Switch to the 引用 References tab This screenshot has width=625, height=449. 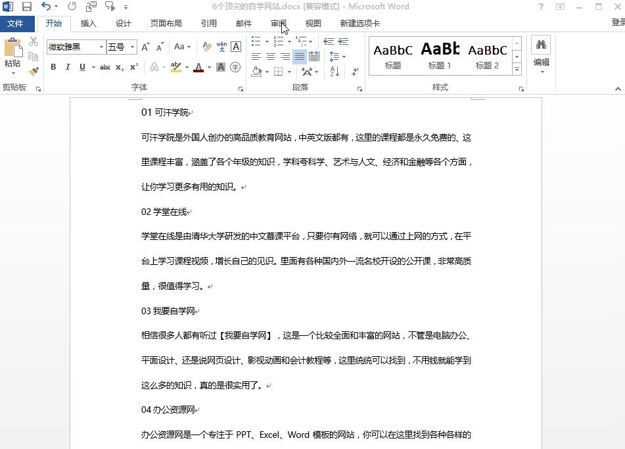click(209, 24)
